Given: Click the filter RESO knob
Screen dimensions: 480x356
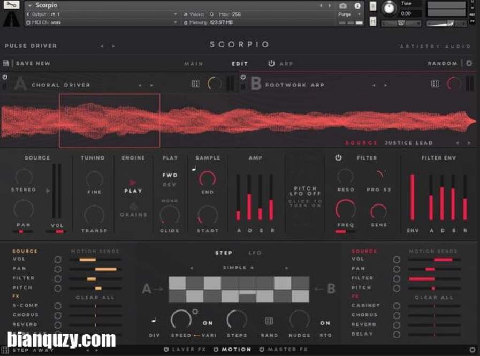Looking at the screenshot, I should (345, 177).
